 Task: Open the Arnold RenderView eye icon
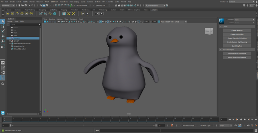click(x=97, y=14)
